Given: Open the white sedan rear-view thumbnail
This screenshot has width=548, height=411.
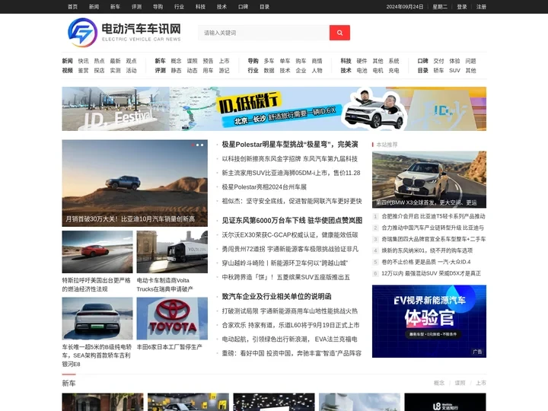Looking at the screenshot, I should tap(97, 318).
